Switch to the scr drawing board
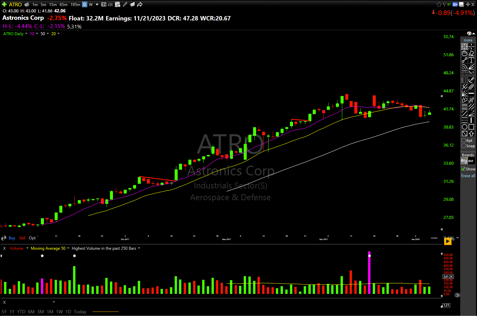Image resolution: width=477 pixels, height=316 pixels. [471, 161]
